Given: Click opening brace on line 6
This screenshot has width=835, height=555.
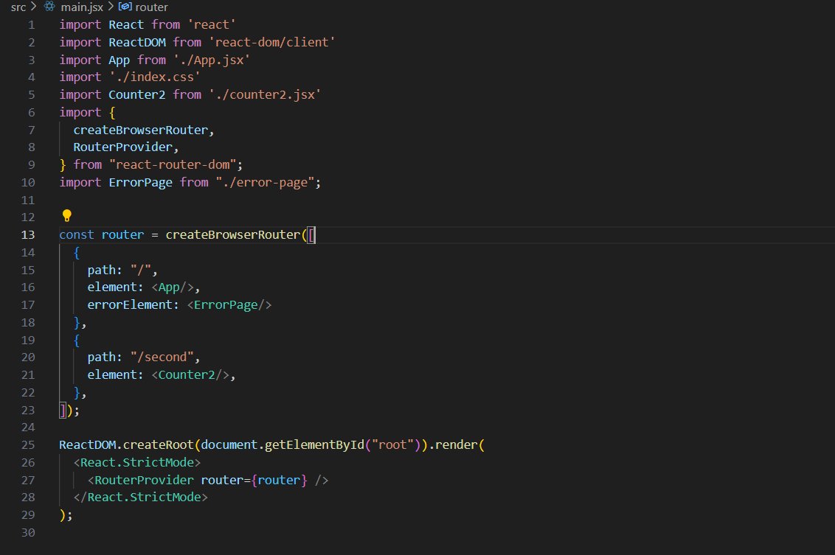Looking at the screenshot, I should coord(112,112).
